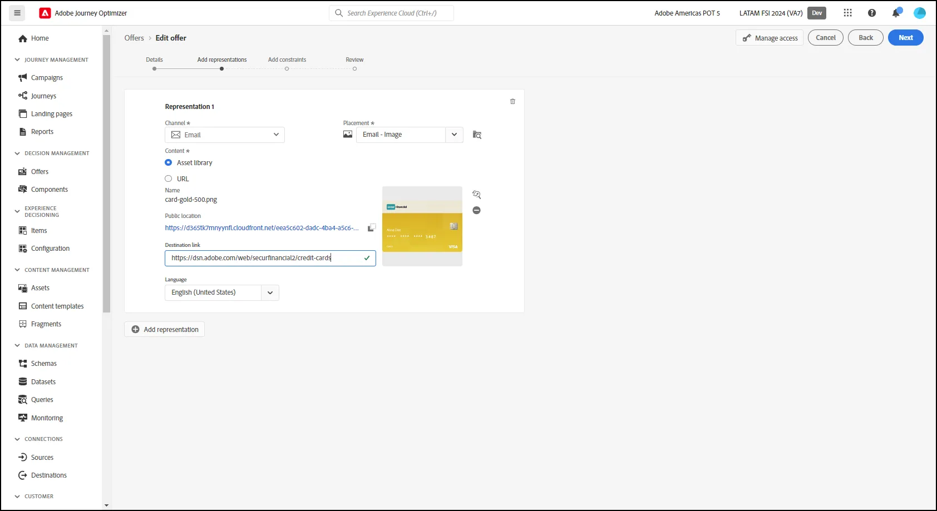Collapse the Decision Management section
Viewport: 937px width, 511px height.
click(17, 153)
